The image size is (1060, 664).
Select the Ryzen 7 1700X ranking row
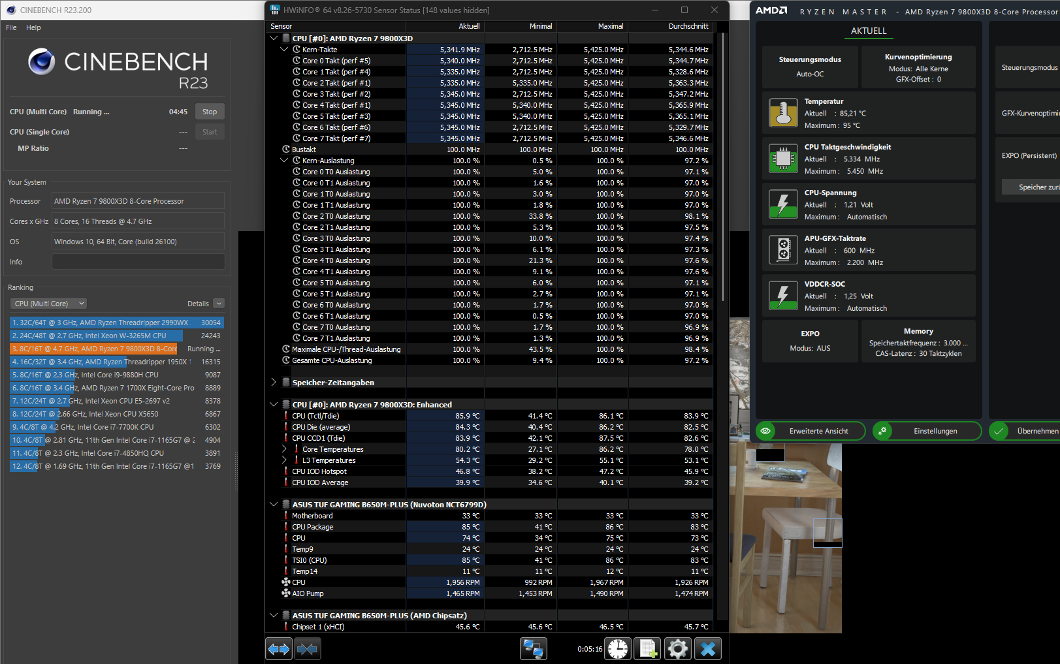117,388
